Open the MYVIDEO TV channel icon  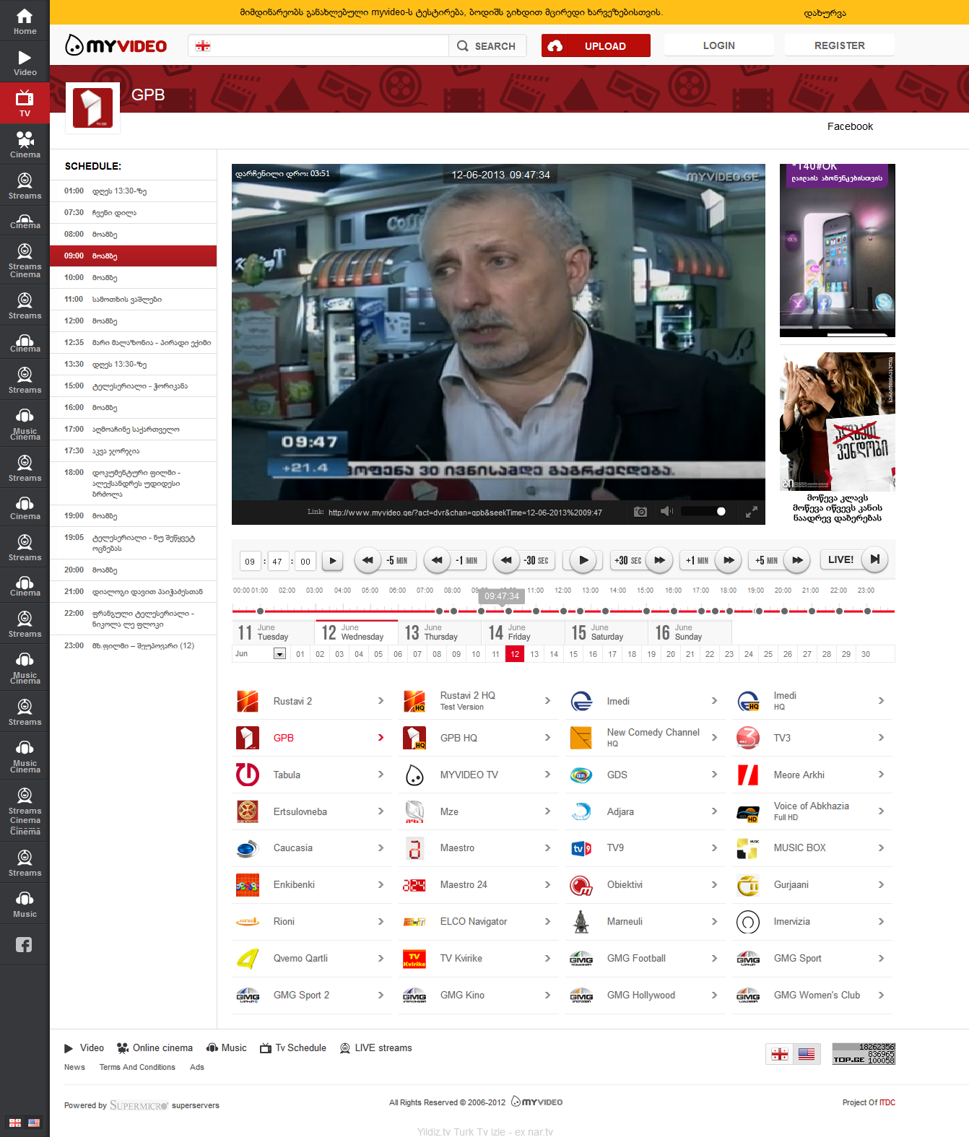[x=414, y=775]
